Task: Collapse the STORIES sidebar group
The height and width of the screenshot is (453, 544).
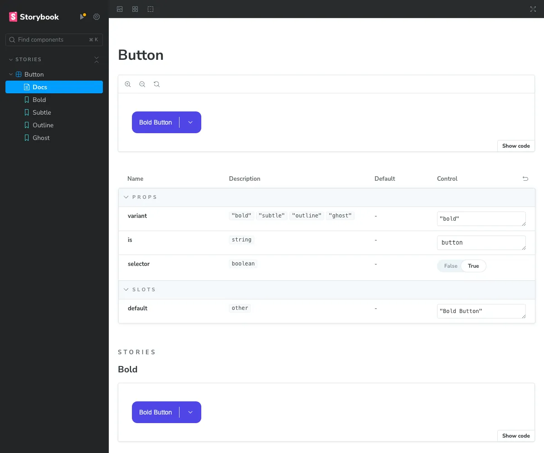Action: 10,59
